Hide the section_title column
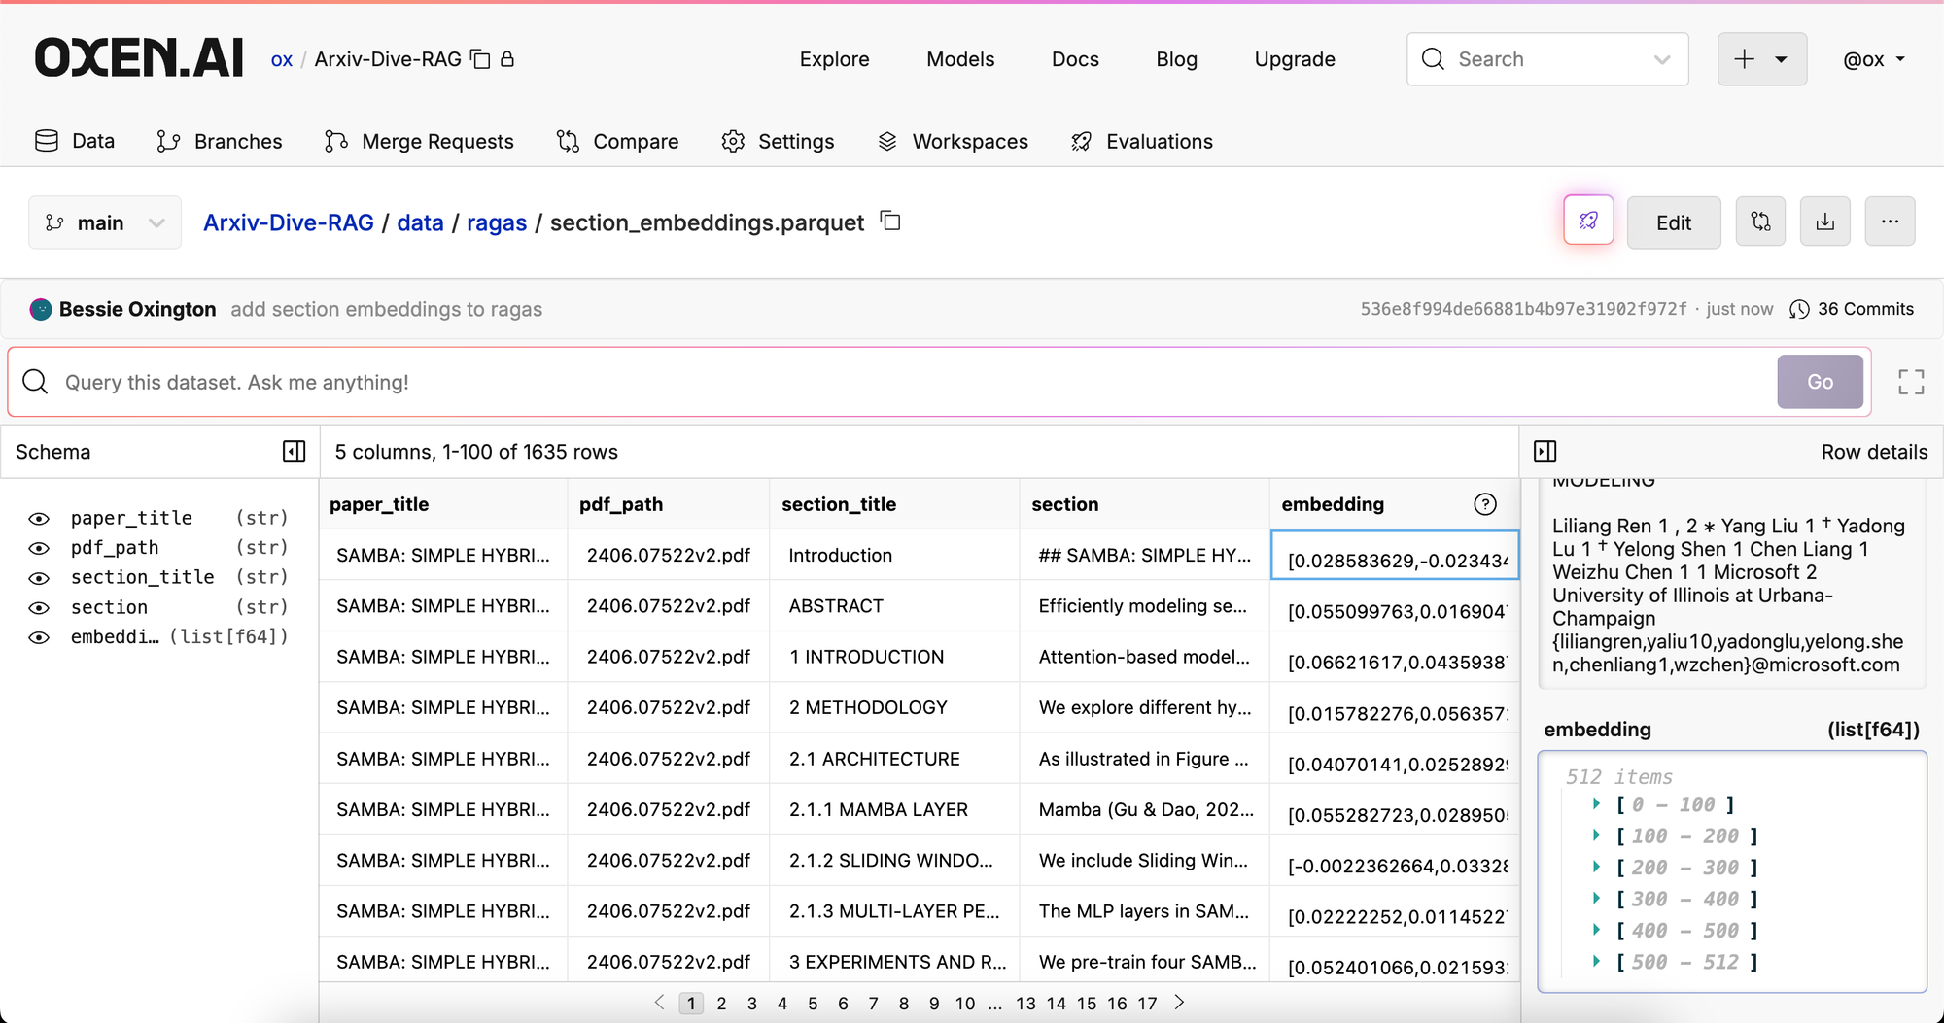Screen dimensions: 1944x1023 (x=39, y=578)
